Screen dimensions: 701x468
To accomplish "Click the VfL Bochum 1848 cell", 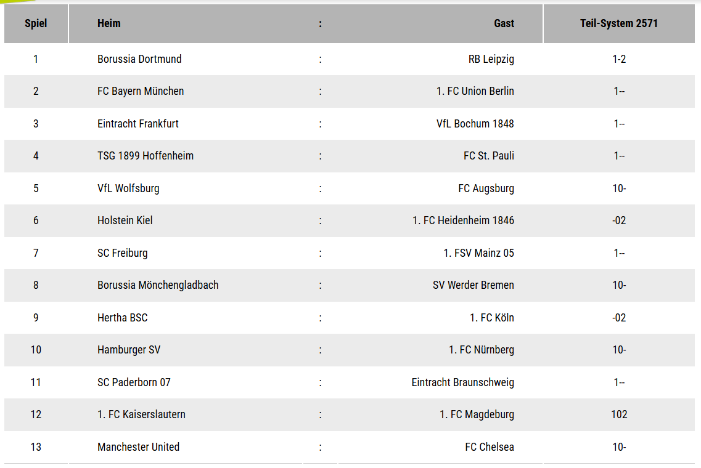I will [475, 124].
